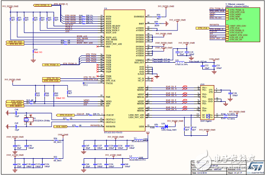Select the ETH_RX_CLK port label
The width and height of the screenshot is (265, 175).
coord(15,42)
